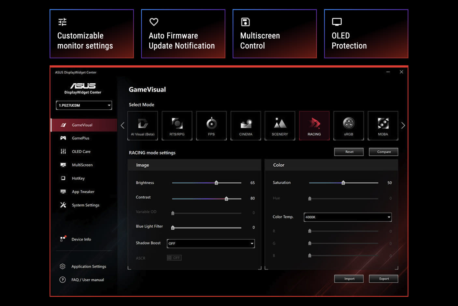Activate the RACING mode icon
The width and height of the screenshot is (458, 306).
click(314, 126)
